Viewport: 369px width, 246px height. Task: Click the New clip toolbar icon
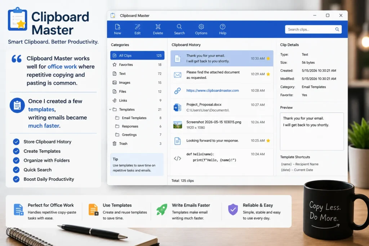coord(117,27)
